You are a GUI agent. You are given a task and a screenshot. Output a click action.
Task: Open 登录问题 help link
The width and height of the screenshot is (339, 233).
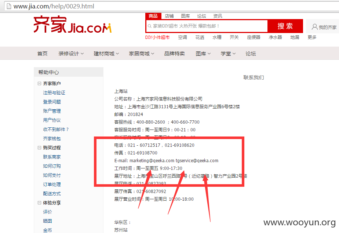tap(52, 102)
